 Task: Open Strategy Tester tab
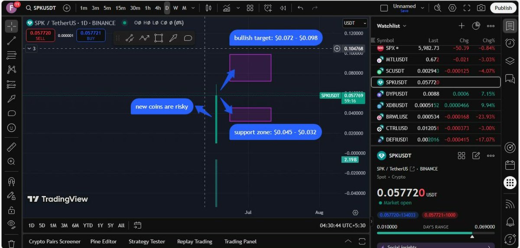tap(146, 242)
